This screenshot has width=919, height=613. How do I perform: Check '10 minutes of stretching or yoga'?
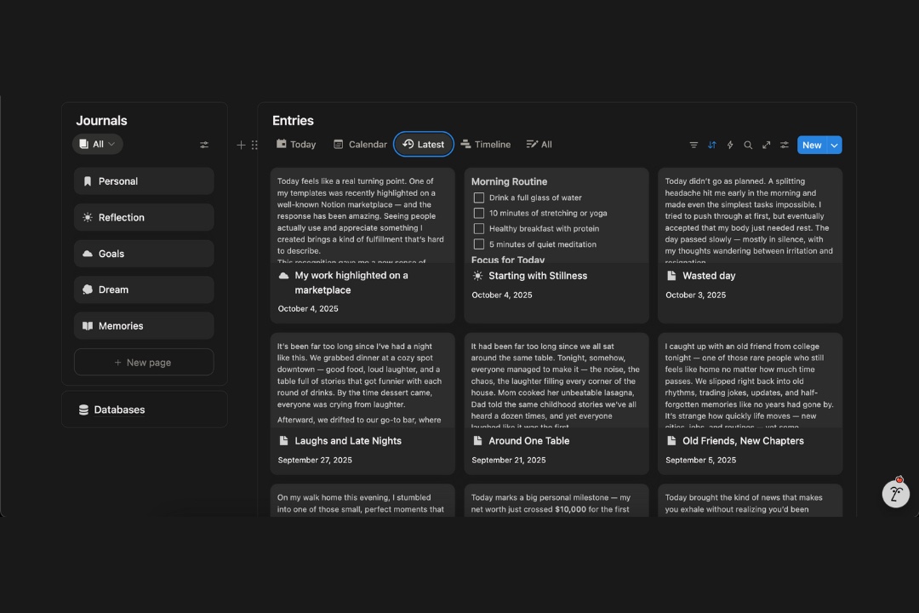pyautogui.click(x=479, y=213)
